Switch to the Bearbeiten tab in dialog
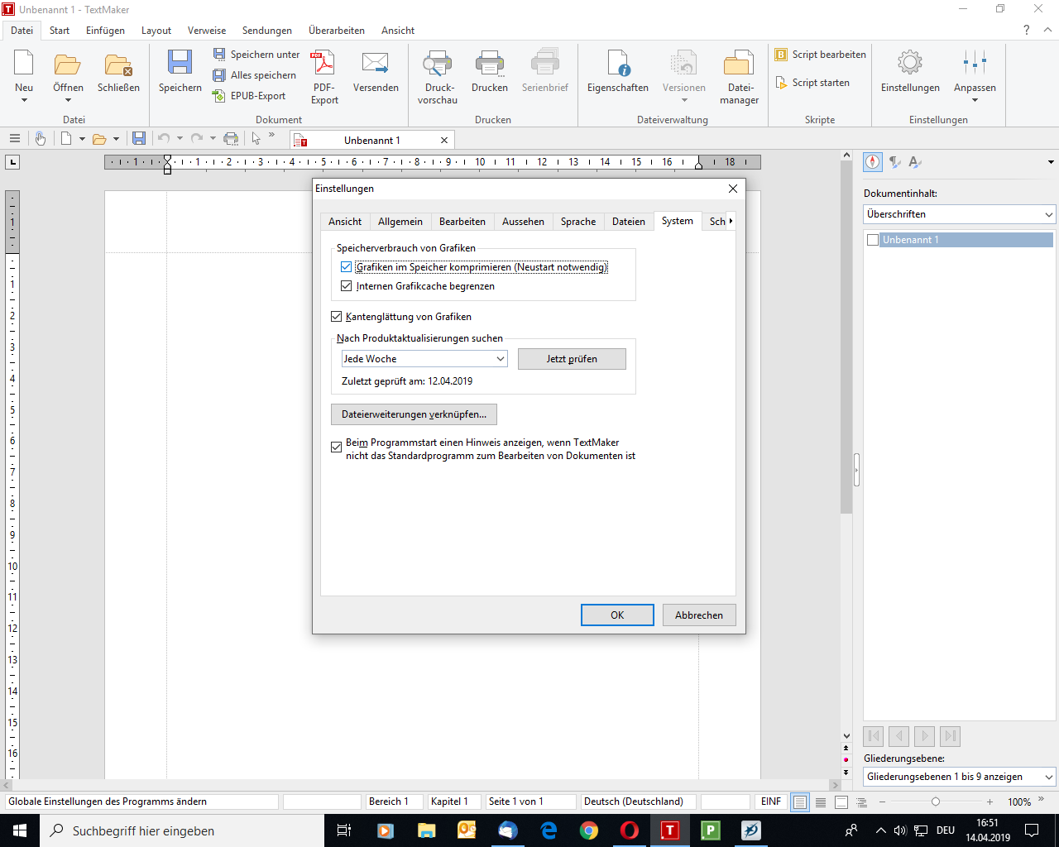 pos(462,222)
